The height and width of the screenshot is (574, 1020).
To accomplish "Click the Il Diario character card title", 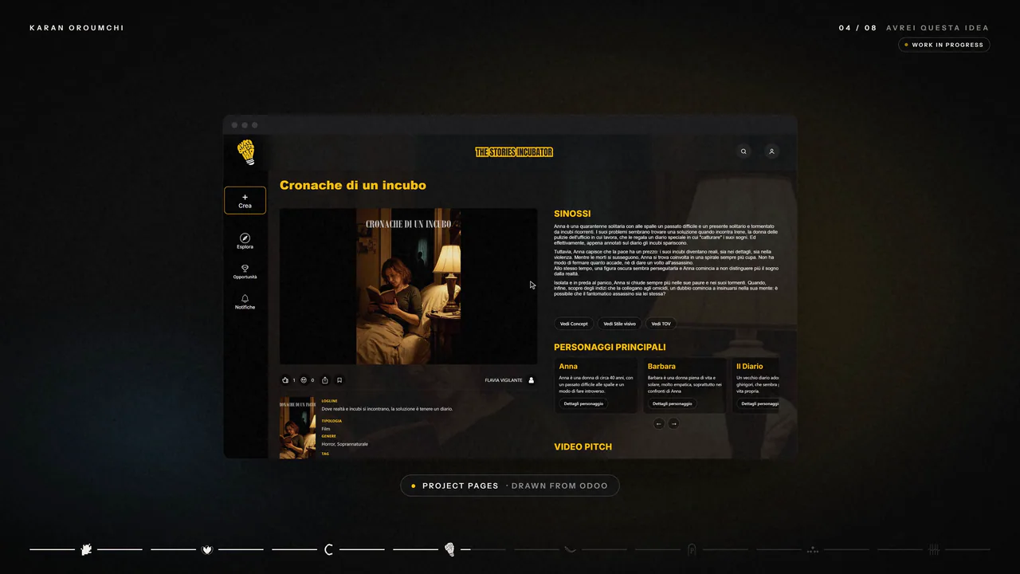I will 750,367.
